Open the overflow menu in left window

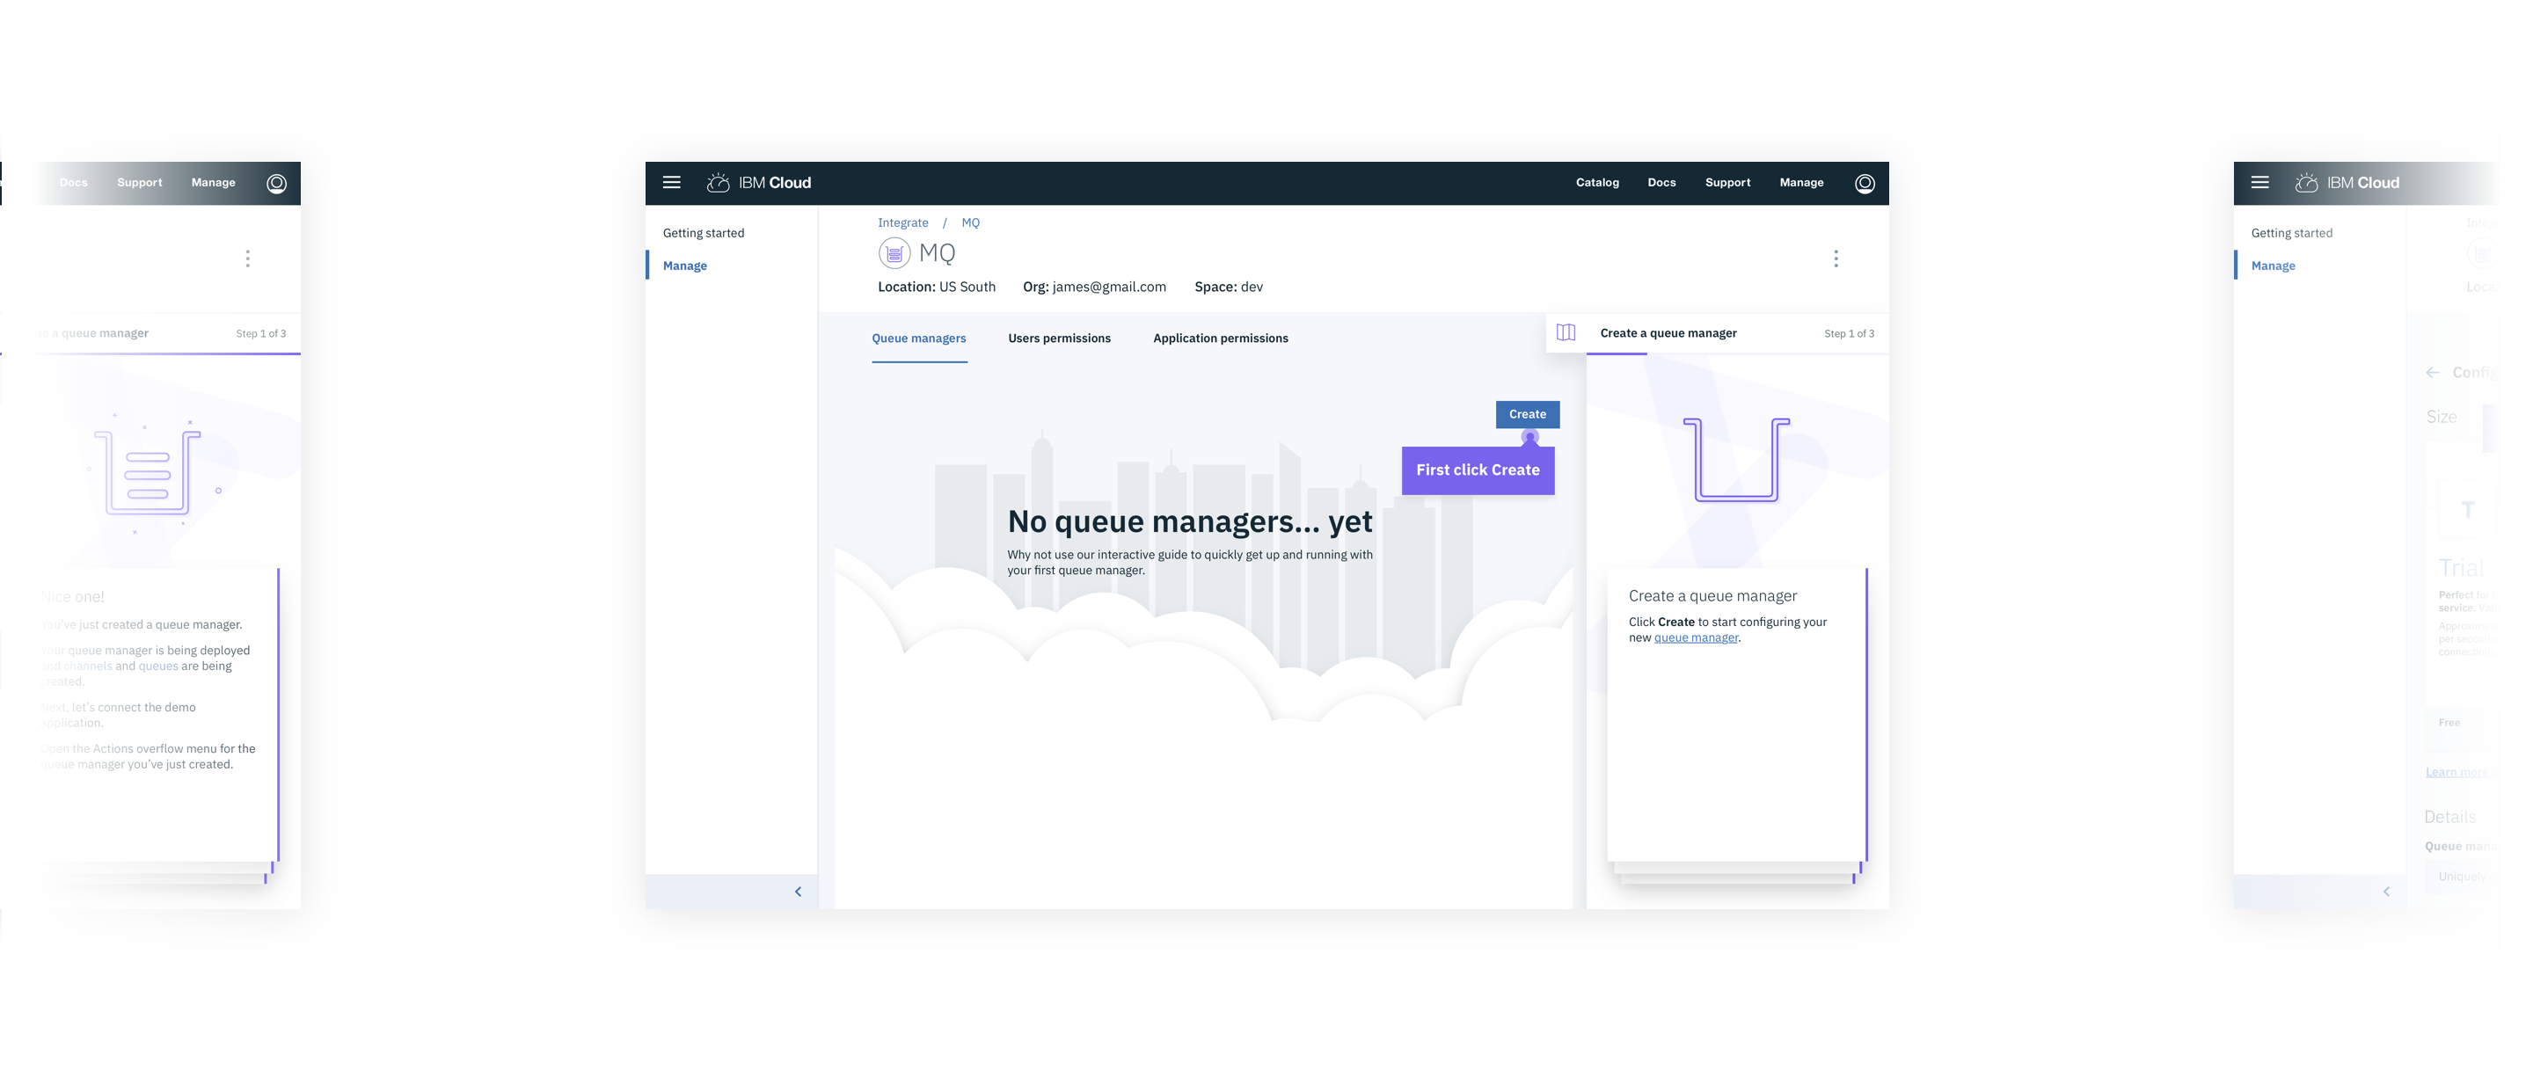point(248,259)
